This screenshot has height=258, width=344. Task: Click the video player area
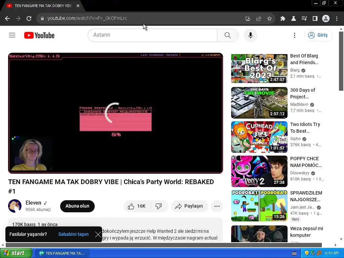116,113
